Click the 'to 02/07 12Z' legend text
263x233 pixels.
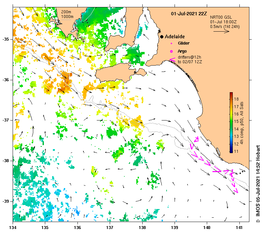pyautogui.click(x=190, y=62)
